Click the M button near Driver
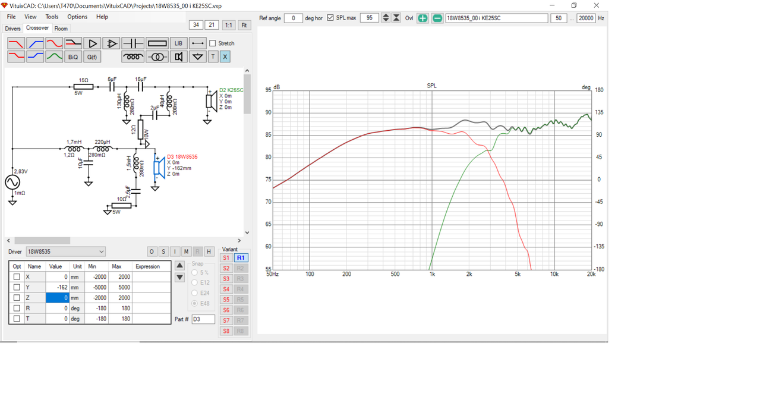This screenshot has width=760, height=412. [186, 251]
